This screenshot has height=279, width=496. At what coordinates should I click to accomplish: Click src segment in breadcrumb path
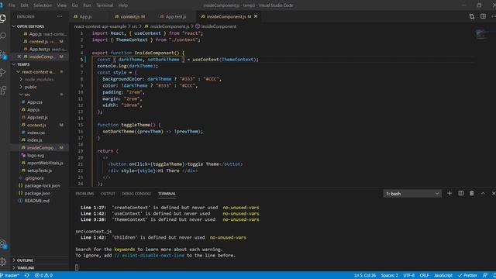pyautogui.click(x=135, y=26)
